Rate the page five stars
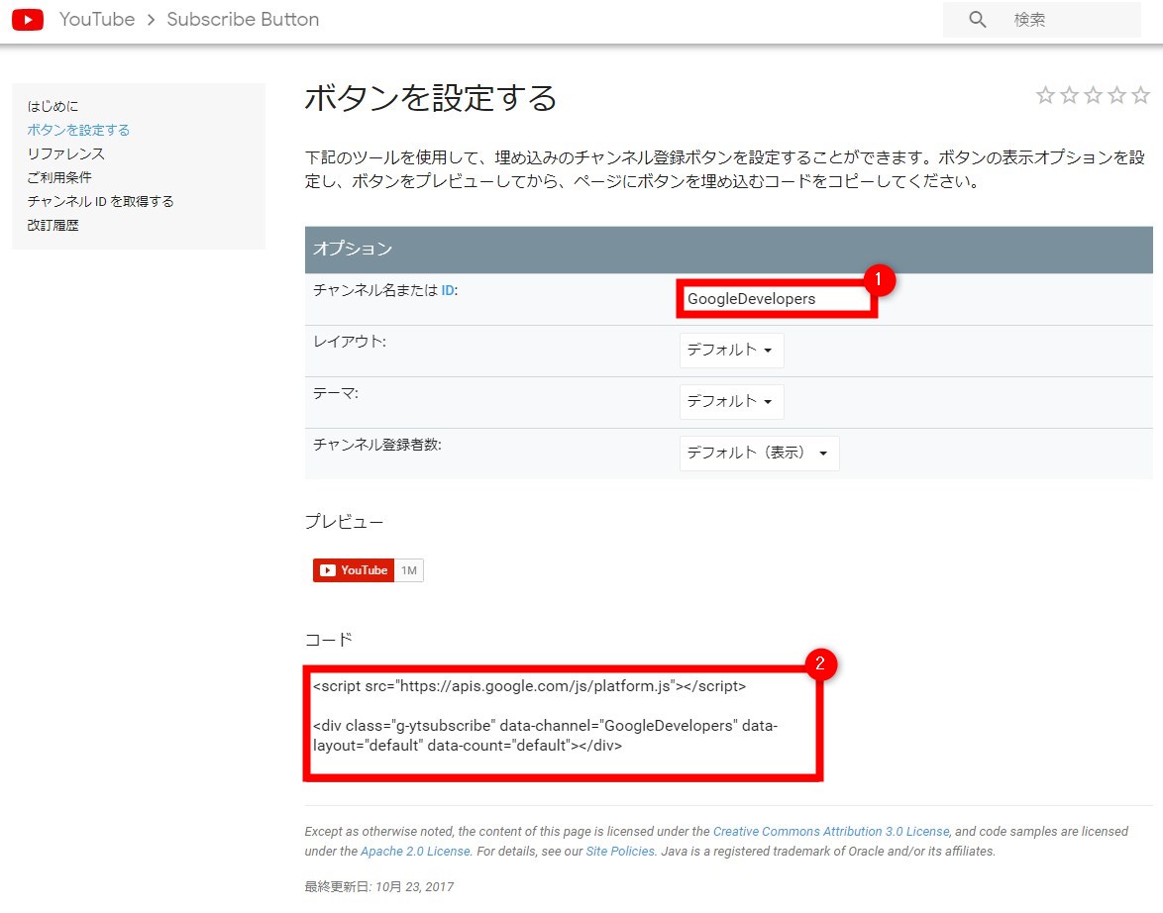The image size is (1163, 913). point(1141,95)
